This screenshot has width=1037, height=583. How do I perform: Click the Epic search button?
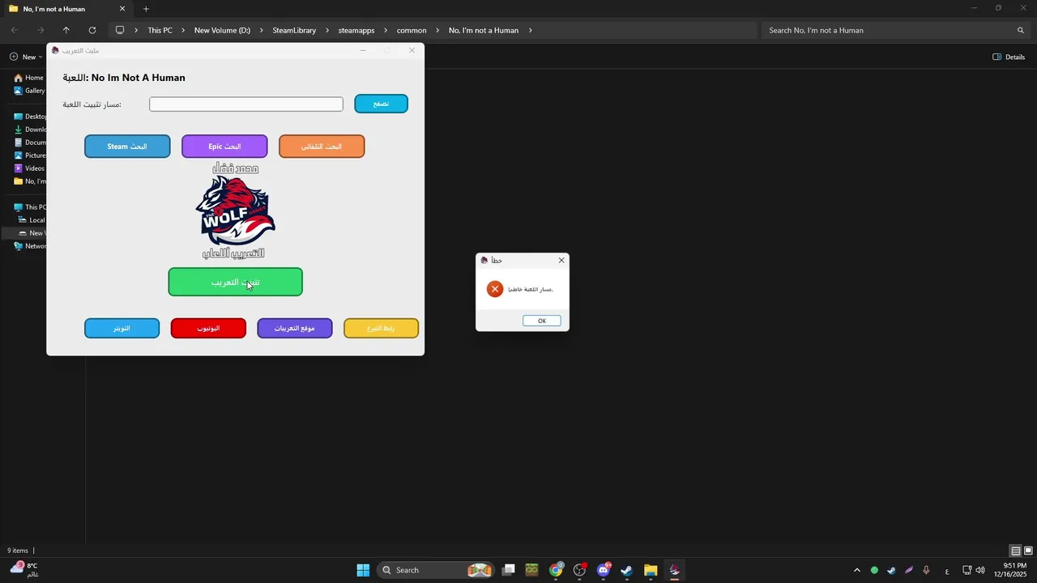[x=224, y=147]
